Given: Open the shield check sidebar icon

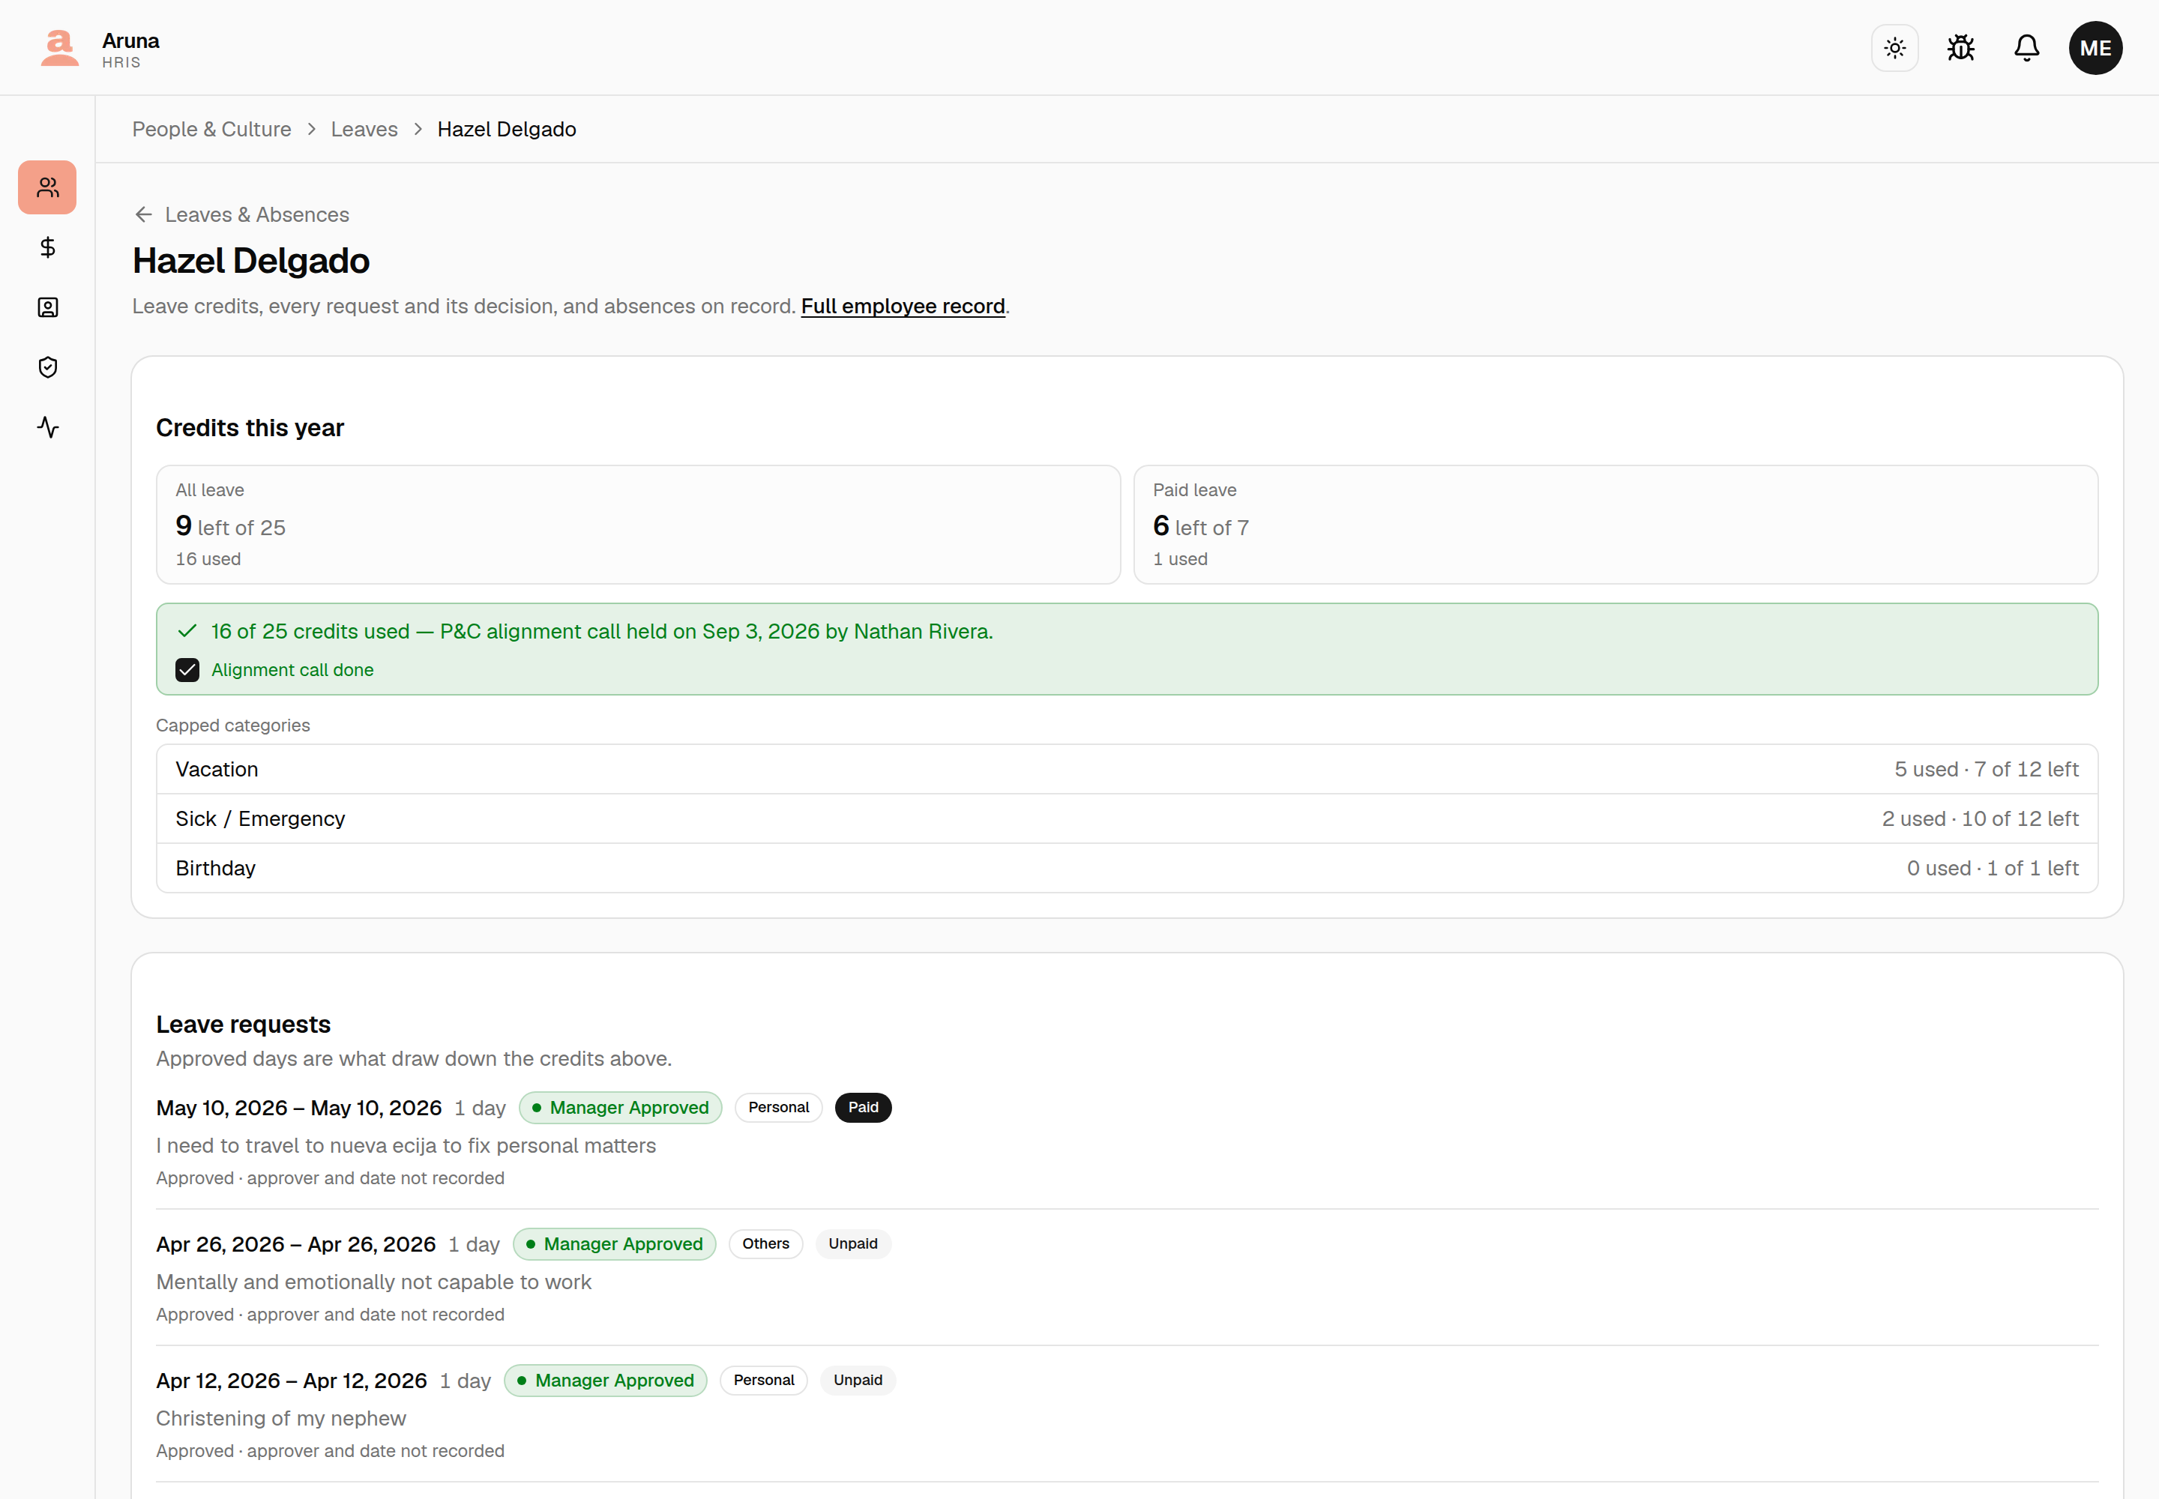Looking at the screenshot, I should tap(47, 367).
